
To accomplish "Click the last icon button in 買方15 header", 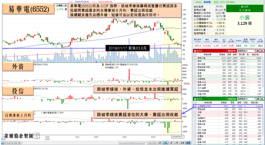I will 262,51.
